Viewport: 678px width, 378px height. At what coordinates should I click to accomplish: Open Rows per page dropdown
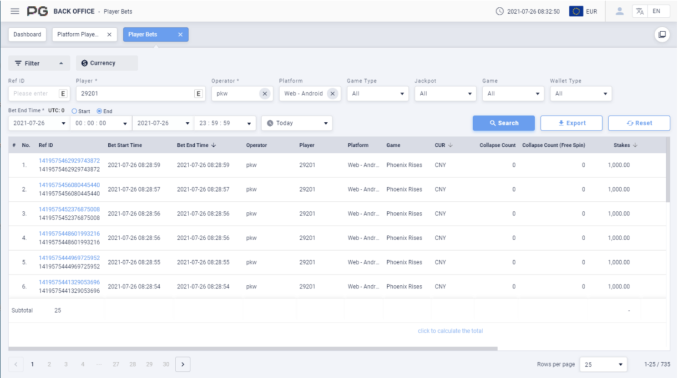click(603, 364)
